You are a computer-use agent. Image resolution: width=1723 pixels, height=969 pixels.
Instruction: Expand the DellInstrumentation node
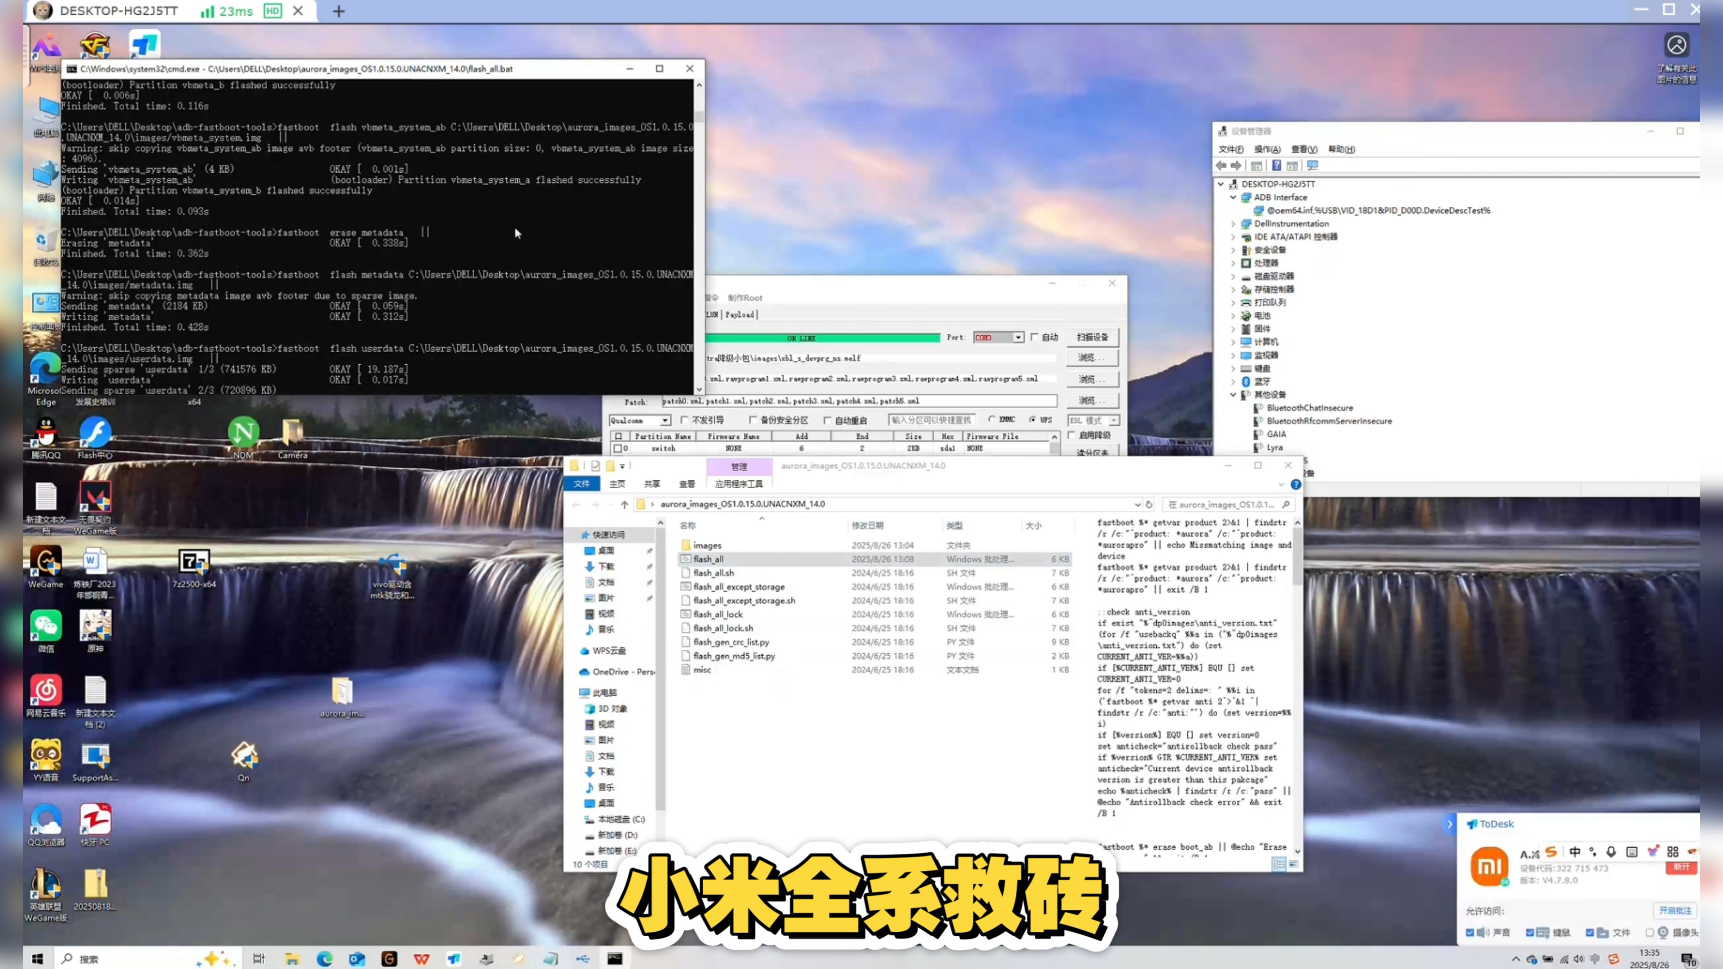tap(1233, 223)
